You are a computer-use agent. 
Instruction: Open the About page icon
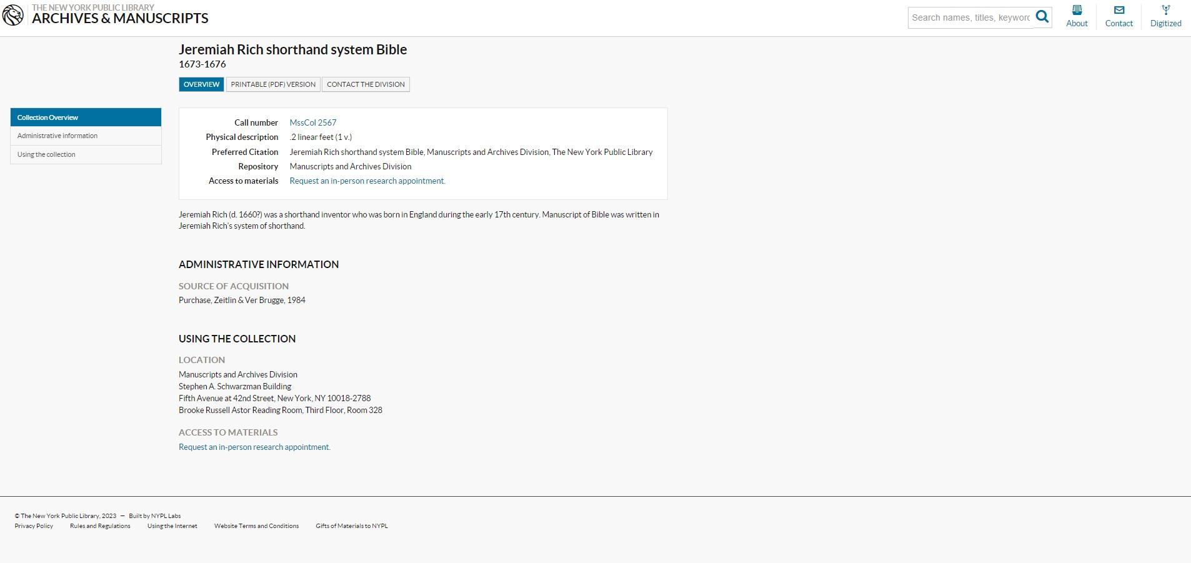click(1077, 11)
